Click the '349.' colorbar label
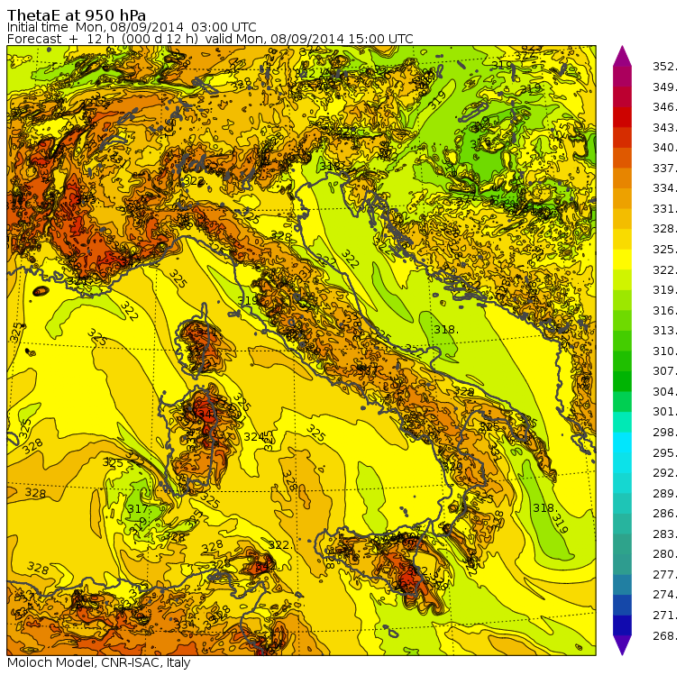This screenshot has height=675, width=685. coord(665,87)
